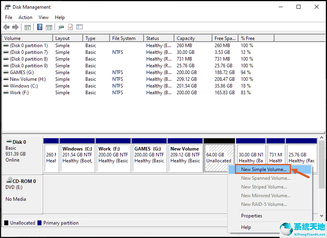327x238 pixels.
Task: Click the Forward navigation arrow
Action: (15, 27)
